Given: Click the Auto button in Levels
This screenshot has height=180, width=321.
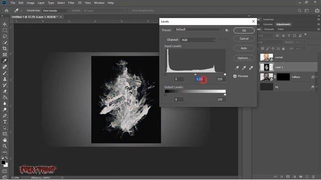Looking at the screenshot, I should click(x=244, y=48).
